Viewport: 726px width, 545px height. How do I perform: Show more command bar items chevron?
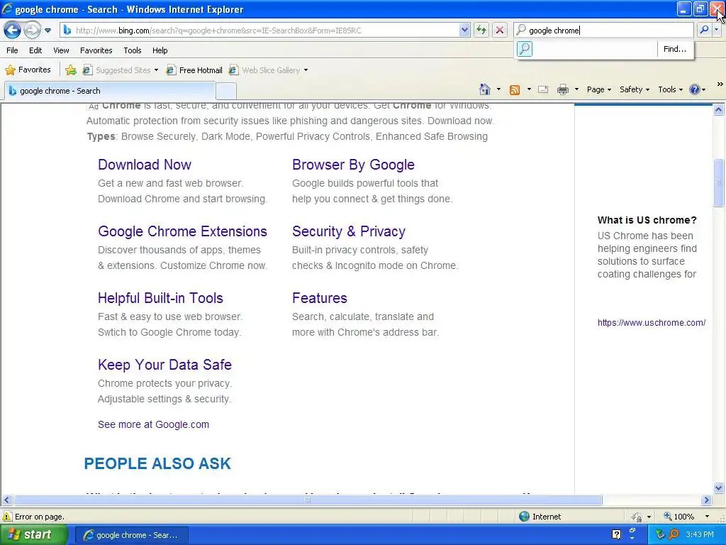click(x=720, y=84)
